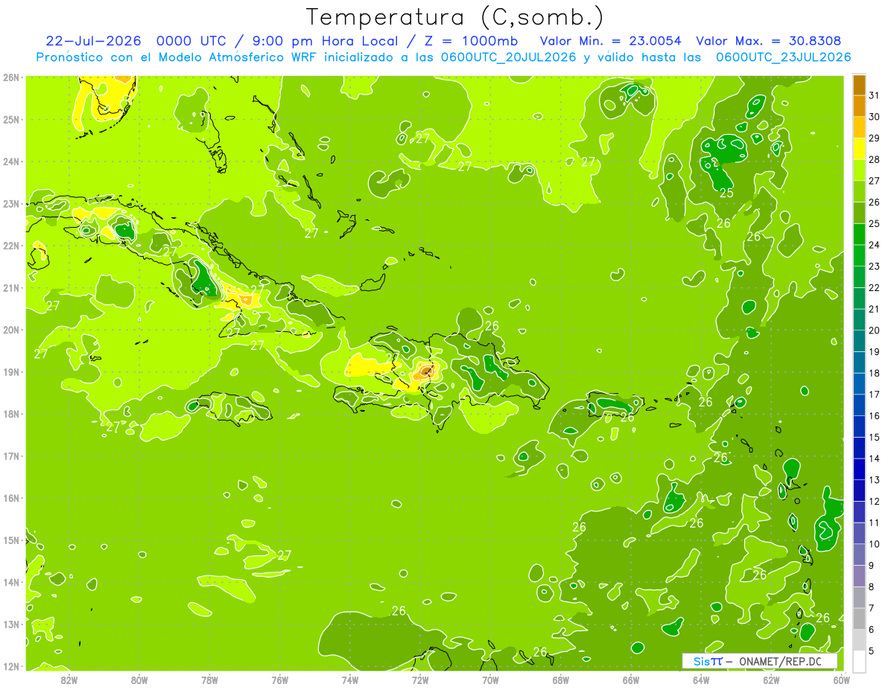Click the color bar label '23'
Screen dimensions: 894x690
pos(875,266)
